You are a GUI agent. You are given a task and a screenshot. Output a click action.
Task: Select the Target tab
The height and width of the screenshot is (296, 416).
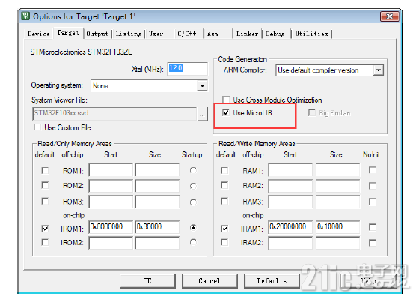pyautogui.click(x=68, y=33)
